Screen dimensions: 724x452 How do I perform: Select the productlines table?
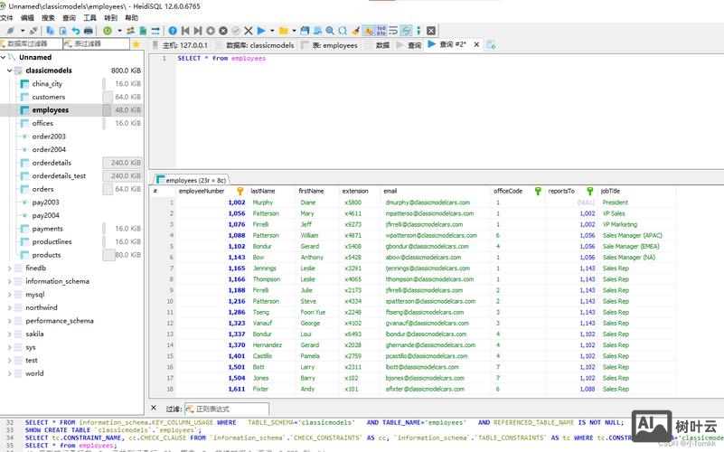(x=52, y=242)
